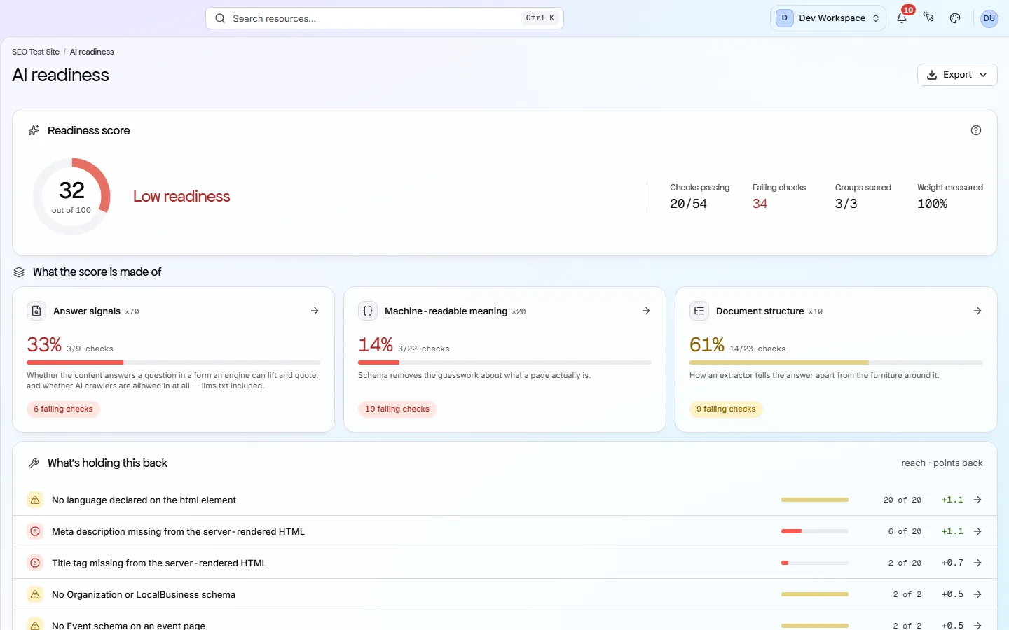Go to SEO Test Site breadcrumb
Viewport: 1009px width, 630px height.
[36, 52]
